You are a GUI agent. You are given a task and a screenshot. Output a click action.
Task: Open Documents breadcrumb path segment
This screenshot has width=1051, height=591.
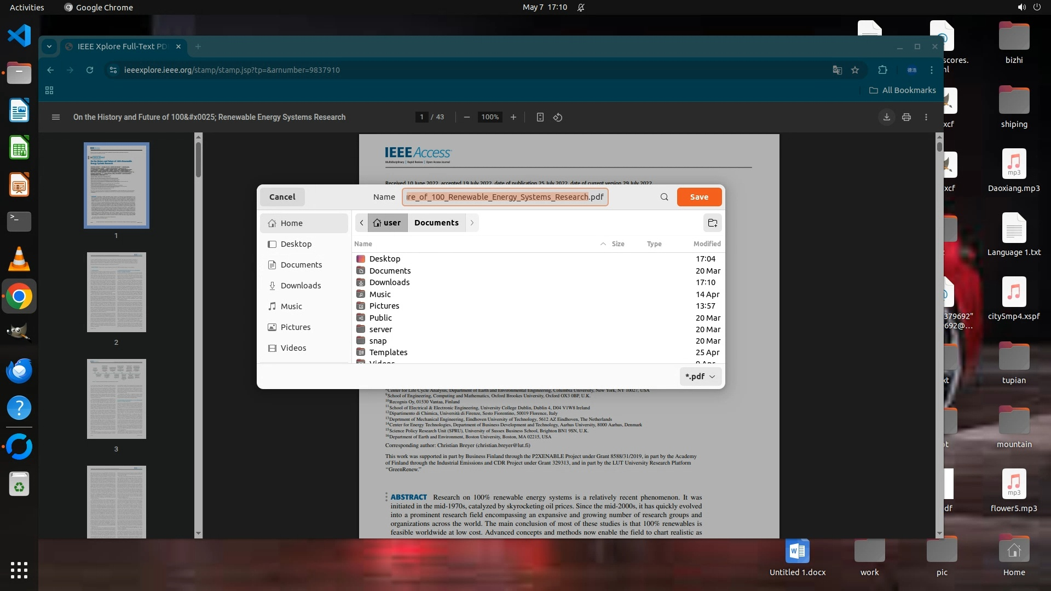point(436,223)
